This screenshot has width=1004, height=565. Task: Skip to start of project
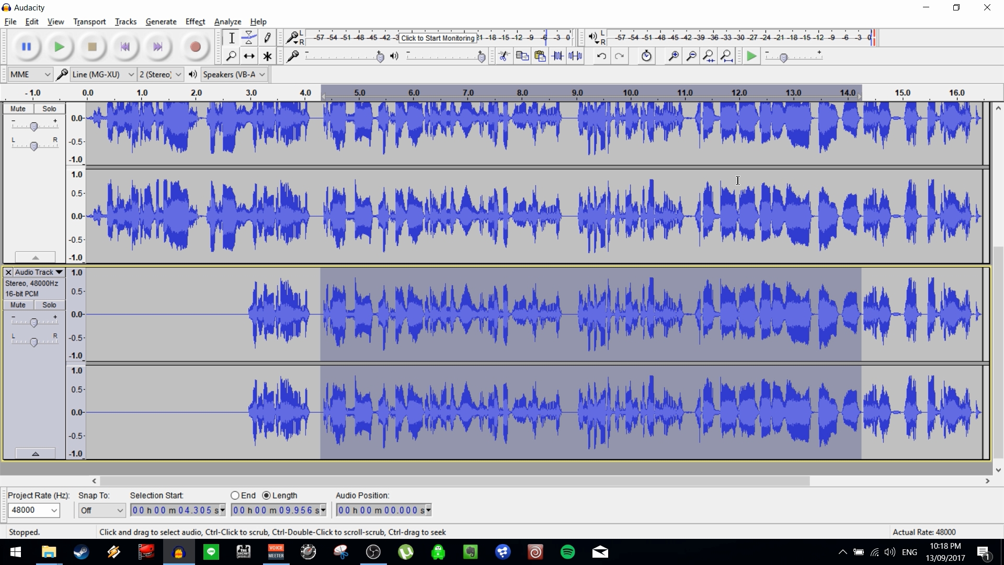(x=124, y=47)
